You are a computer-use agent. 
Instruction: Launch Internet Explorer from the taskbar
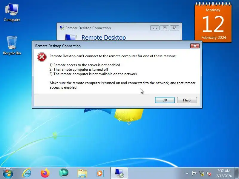coord(27,173)
